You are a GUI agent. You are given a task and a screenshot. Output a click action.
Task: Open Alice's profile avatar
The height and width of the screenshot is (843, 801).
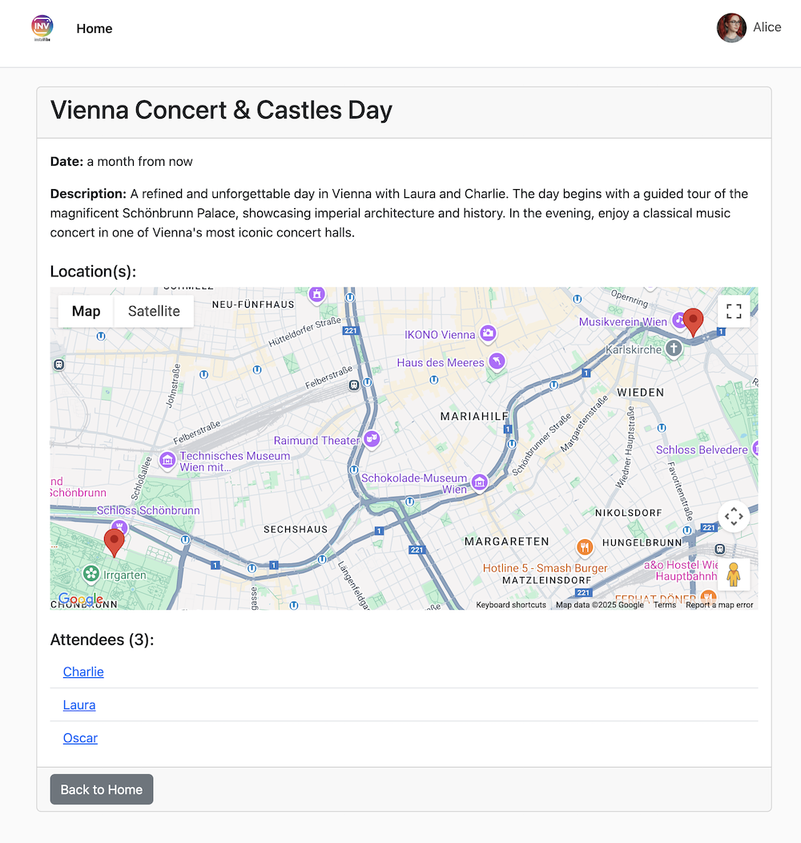coord(731,28)
